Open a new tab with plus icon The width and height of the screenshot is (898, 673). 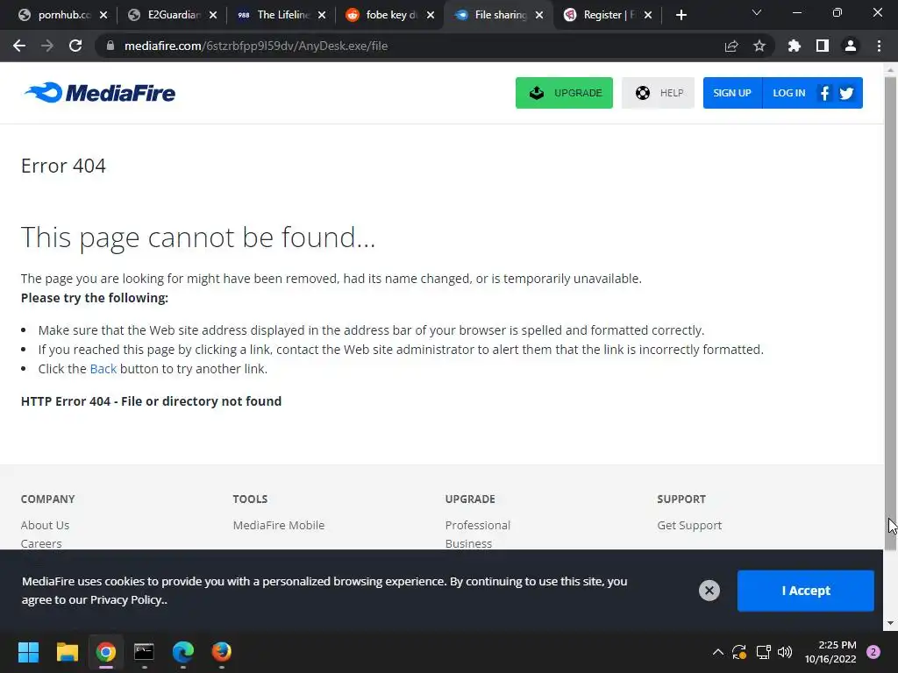pos(681,15)
